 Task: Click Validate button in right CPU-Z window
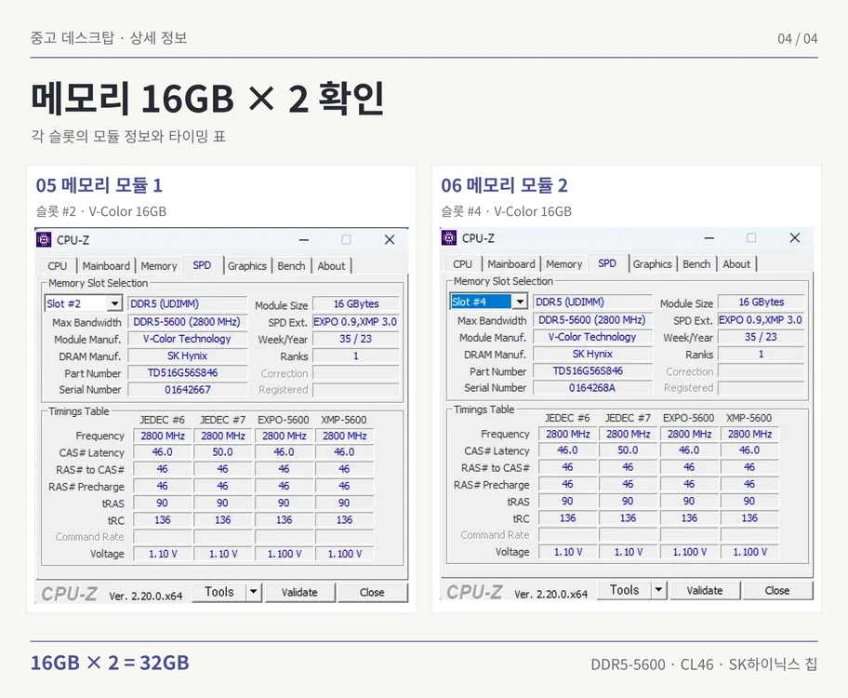click(705, 590)
